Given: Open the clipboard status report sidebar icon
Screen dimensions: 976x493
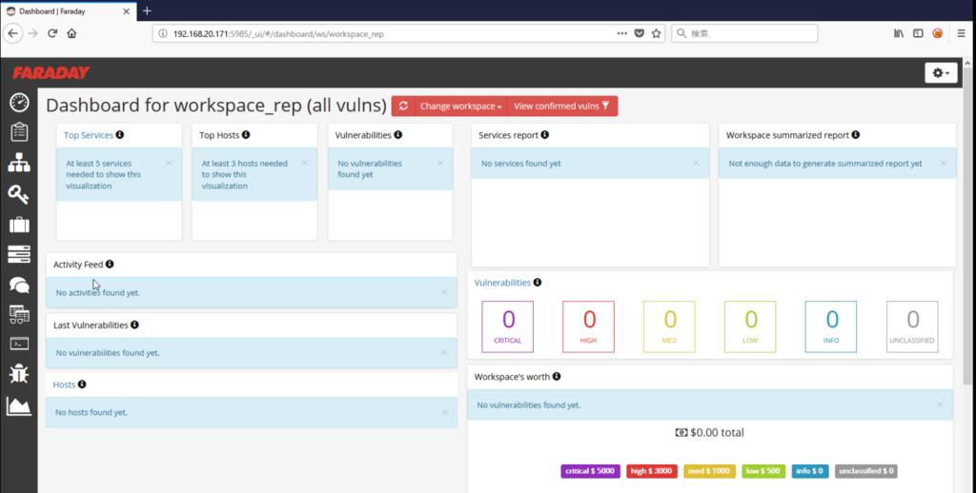Looking at the screenshot, I should point(19,131).
